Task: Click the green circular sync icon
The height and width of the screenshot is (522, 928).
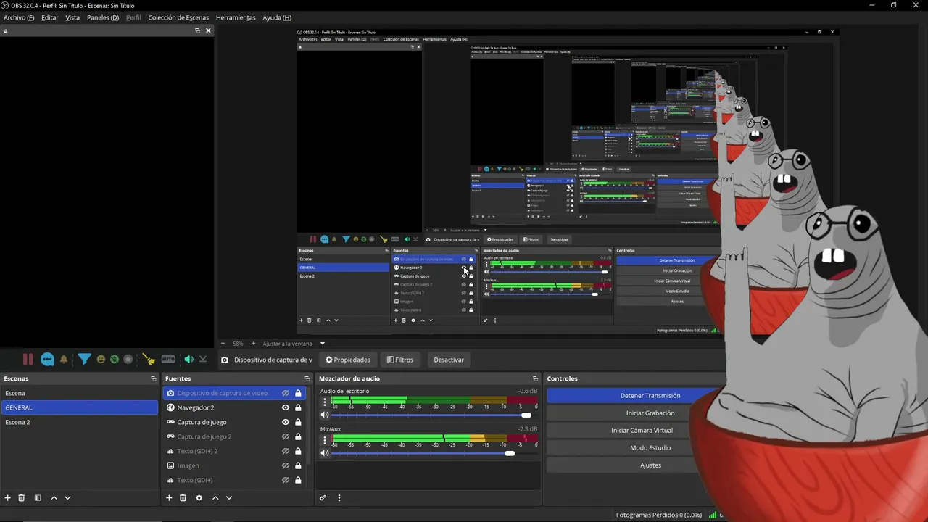Action: point(115,360)
